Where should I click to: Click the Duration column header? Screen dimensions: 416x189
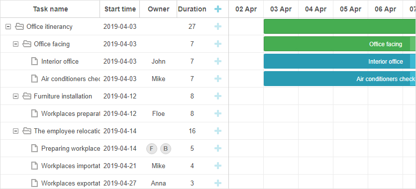192,9
